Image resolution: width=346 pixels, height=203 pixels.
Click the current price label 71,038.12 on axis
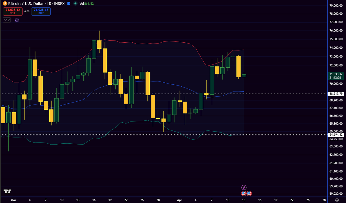coord(336,74)
